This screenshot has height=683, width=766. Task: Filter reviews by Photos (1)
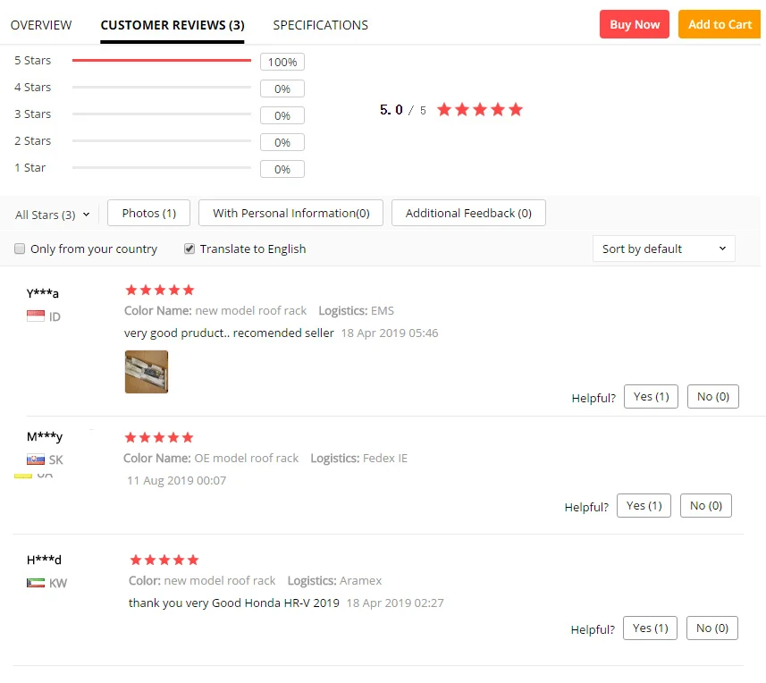[x=149, y=213]
